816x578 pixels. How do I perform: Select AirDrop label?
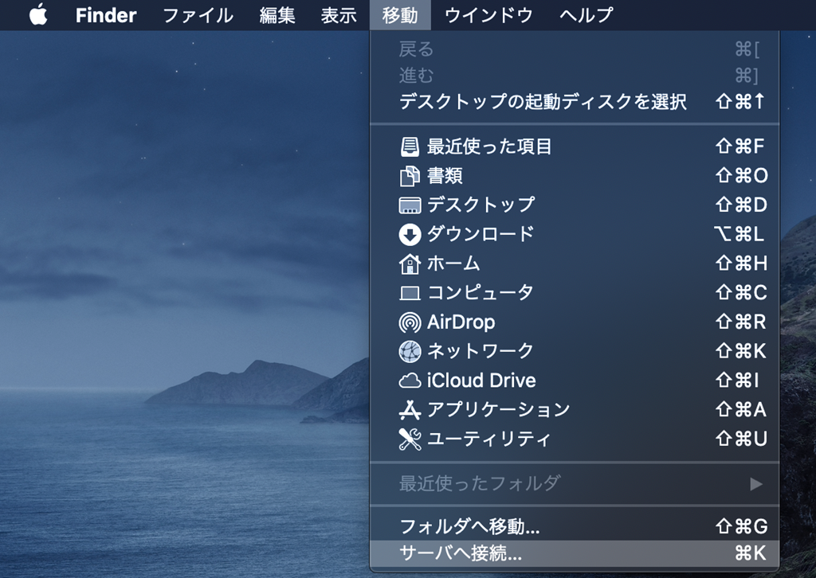[x=461, y=322]
